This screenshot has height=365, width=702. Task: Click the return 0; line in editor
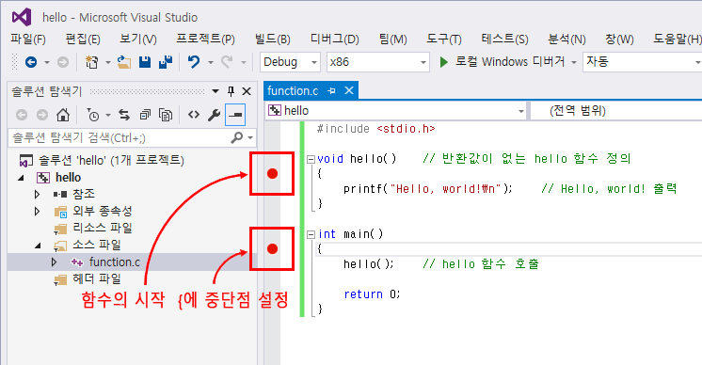[x=372, y=294]
